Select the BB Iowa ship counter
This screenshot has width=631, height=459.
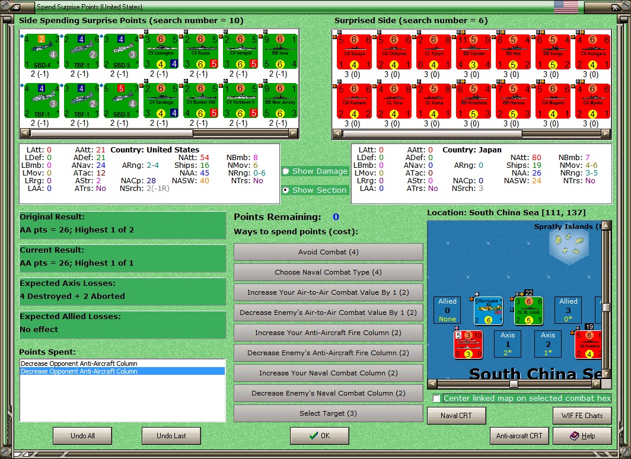point(280,51)
